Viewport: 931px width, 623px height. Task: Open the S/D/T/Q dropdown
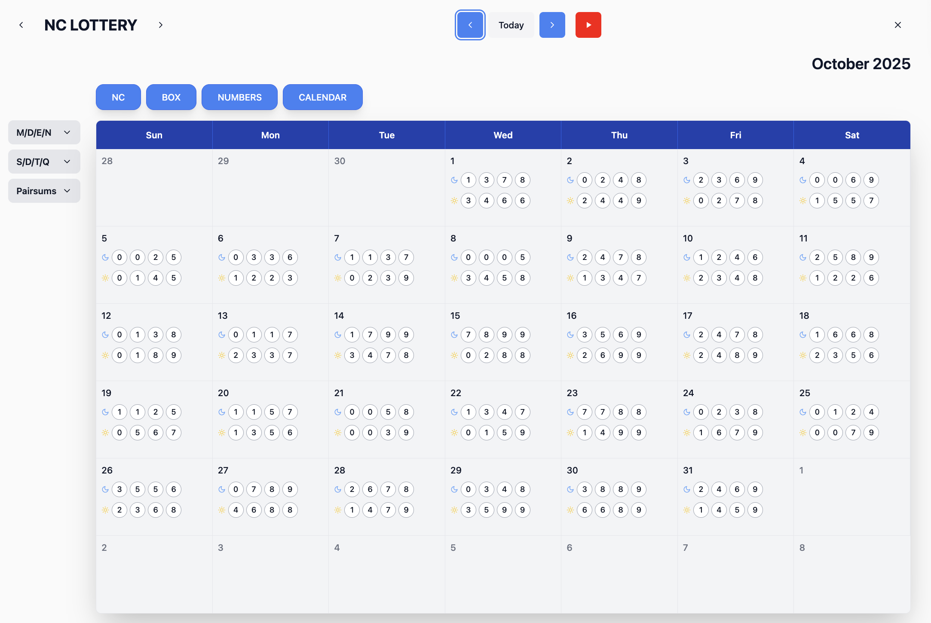[x=44, y=162]
